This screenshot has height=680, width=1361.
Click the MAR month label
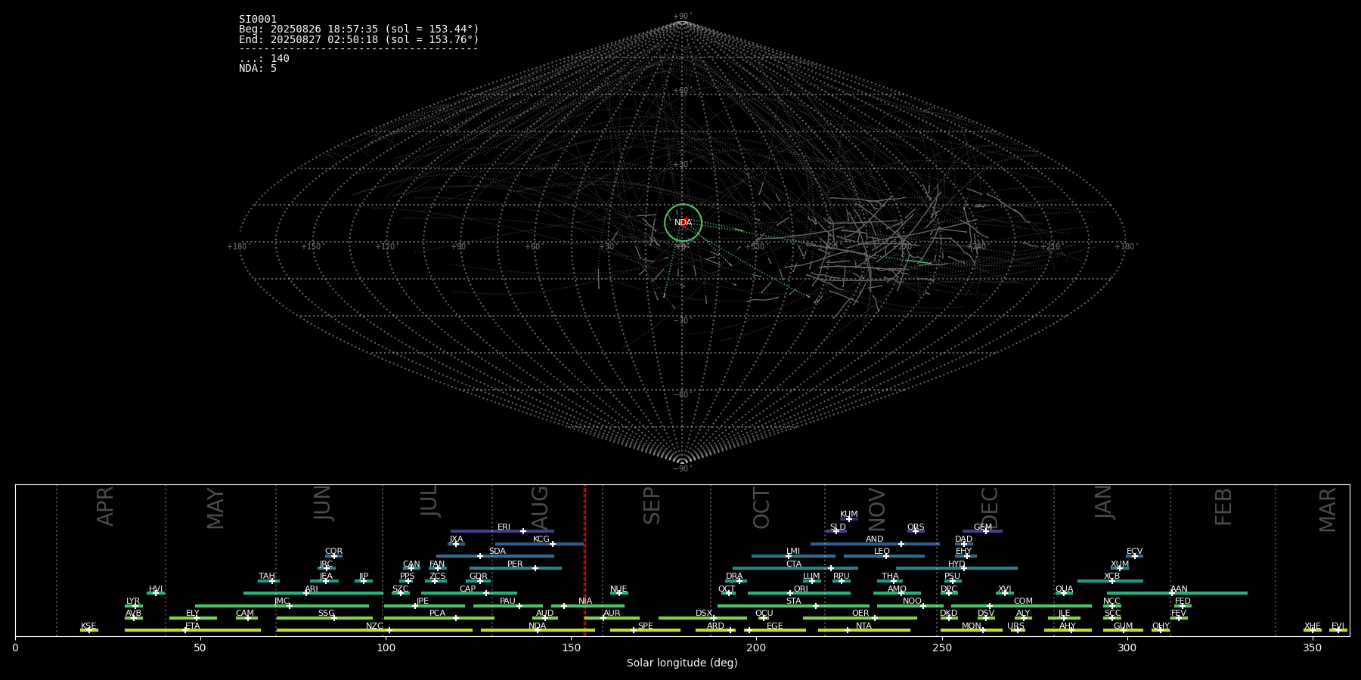pos(1328,509)
